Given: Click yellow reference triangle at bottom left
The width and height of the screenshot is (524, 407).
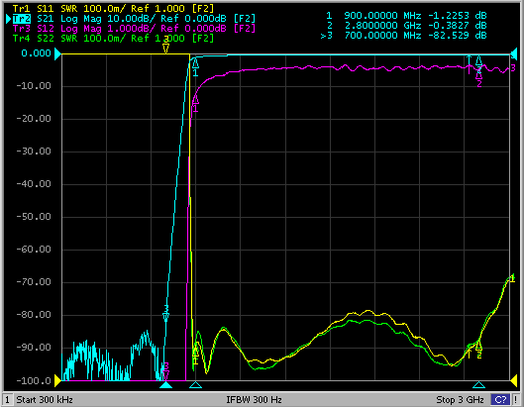Looking at the screenshot, I should tap(57, 380).
